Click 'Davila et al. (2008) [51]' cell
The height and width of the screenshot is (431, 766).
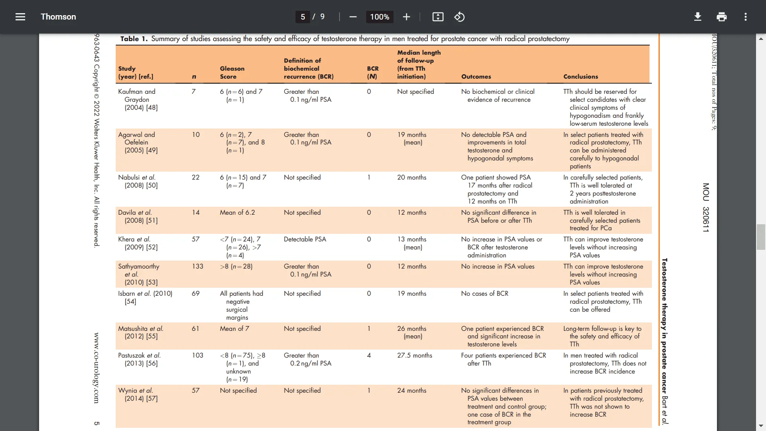(x=138, y=216)
